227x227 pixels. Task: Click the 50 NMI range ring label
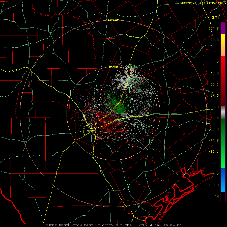point(113,67)
